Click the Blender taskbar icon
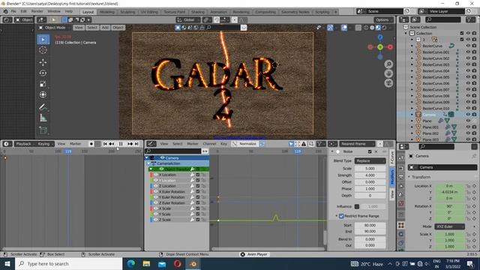Screen dimensions: 480x270 pyautogui.click(x=193, y=263)
